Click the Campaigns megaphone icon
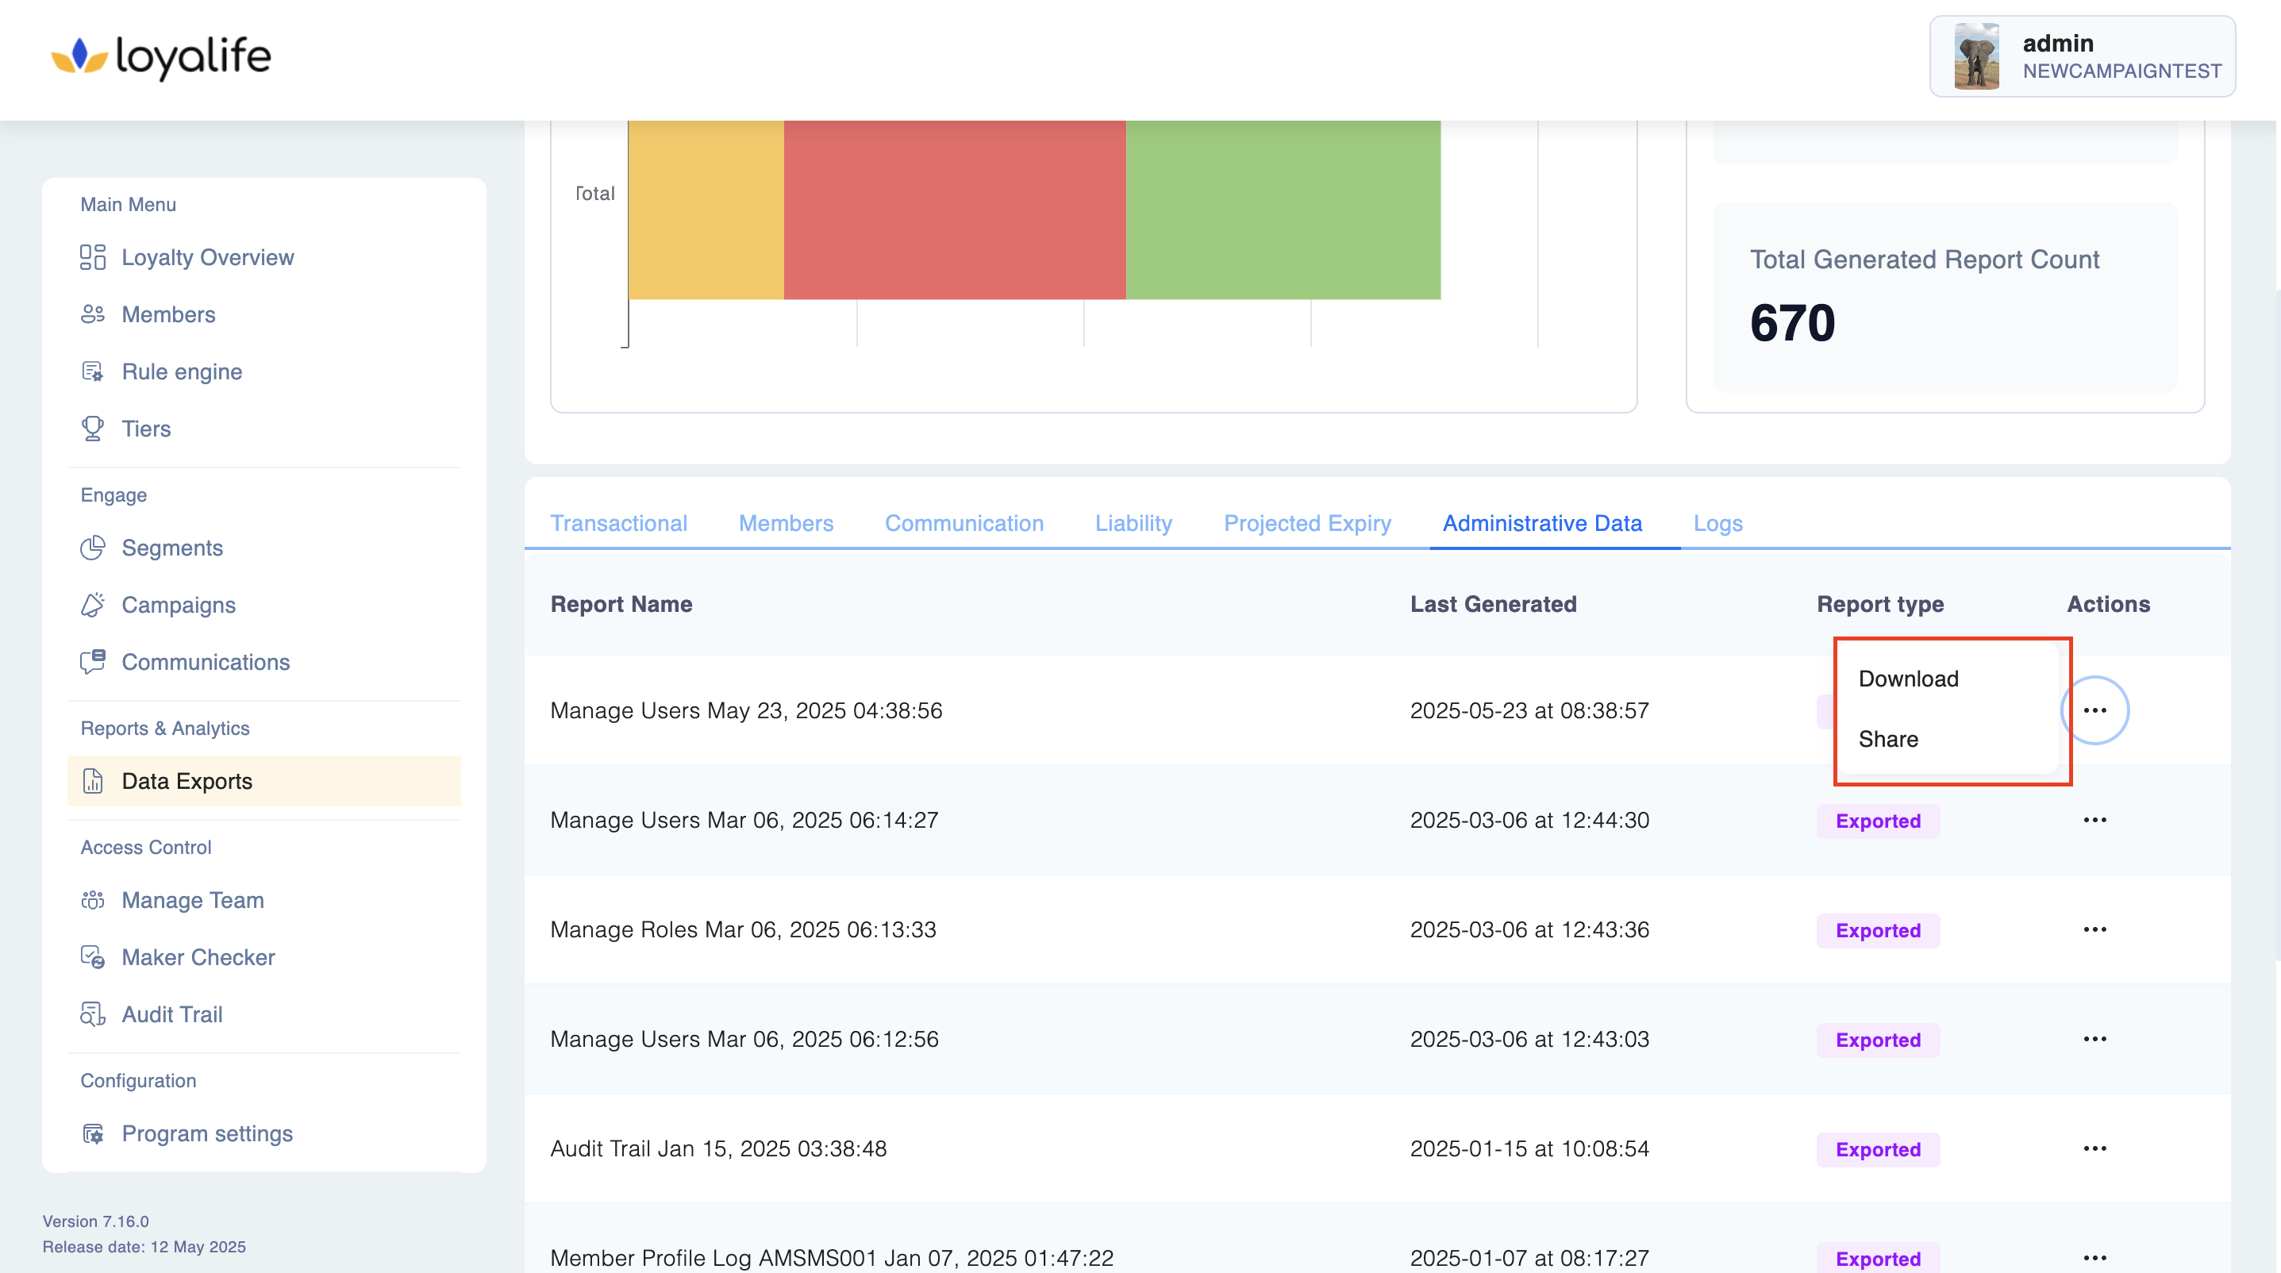Screen dimensions: 2281x1273 pyautogui.click(x=92, y=605)
